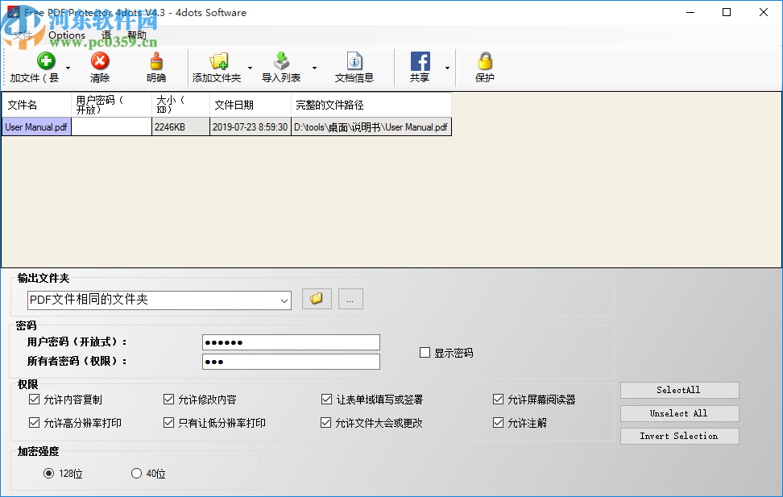Disable the 允许内容复制 permission checkbox
The height and width of the screenshot is (497, 783).
pyautogui.click(x=34, y=399)
